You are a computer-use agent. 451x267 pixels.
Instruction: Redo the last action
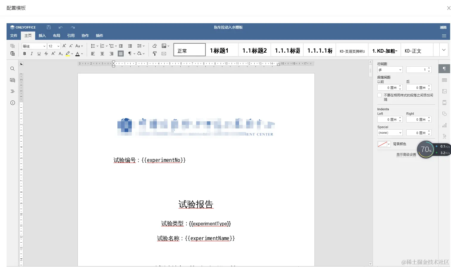(x=73, y=27)
